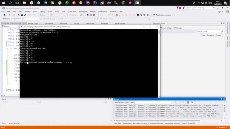Click the Application Insights pin icon

coord(154,15)
